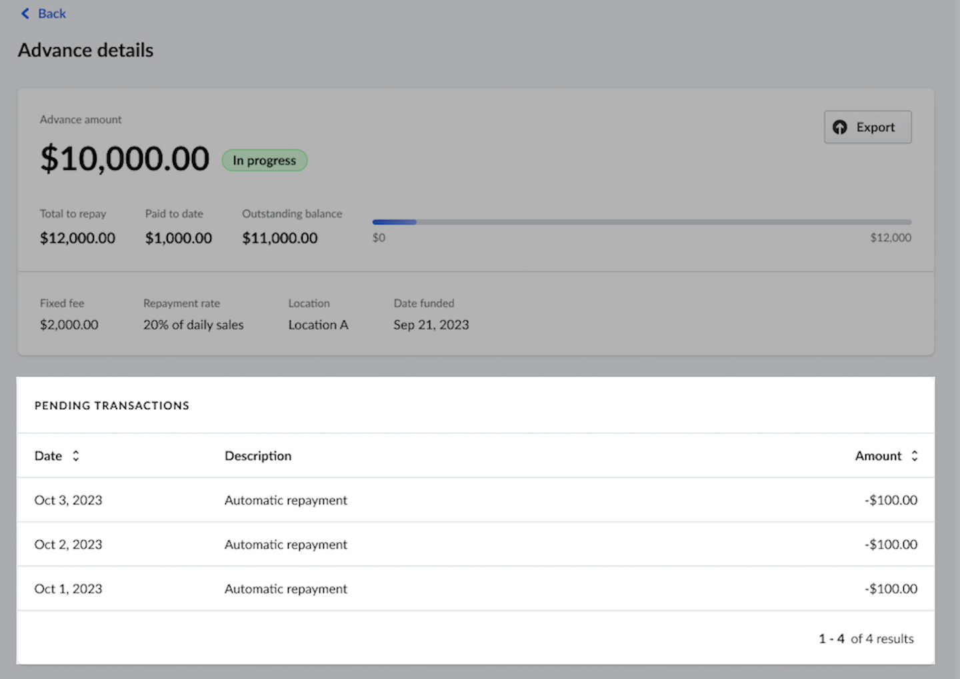Go back using the Back link text
This screenshot has height=679, width=960.
coord(52,13)
